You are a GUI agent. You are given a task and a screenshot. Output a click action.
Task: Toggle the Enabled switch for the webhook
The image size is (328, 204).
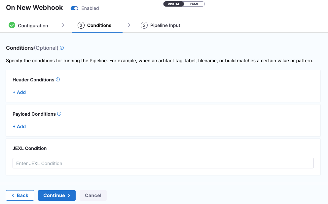[x=74, y=8]
